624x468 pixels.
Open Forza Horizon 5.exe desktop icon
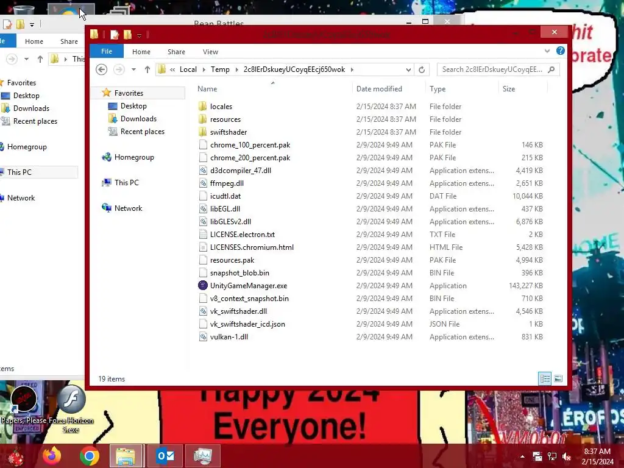pos(71,409)
